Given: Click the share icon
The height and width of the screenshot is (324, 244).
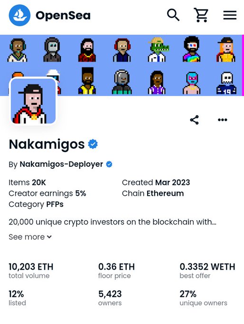Looking at the screenshot, I should (194, 120).
